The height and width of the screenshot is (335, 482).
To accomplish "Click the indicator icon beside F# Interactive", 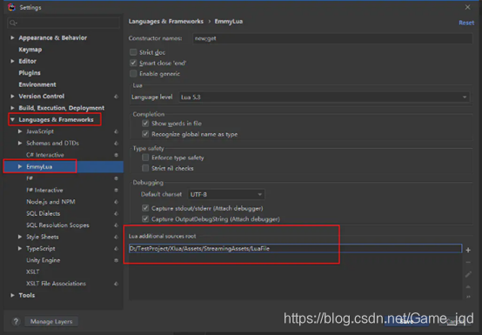I will (x=117, y=191).
